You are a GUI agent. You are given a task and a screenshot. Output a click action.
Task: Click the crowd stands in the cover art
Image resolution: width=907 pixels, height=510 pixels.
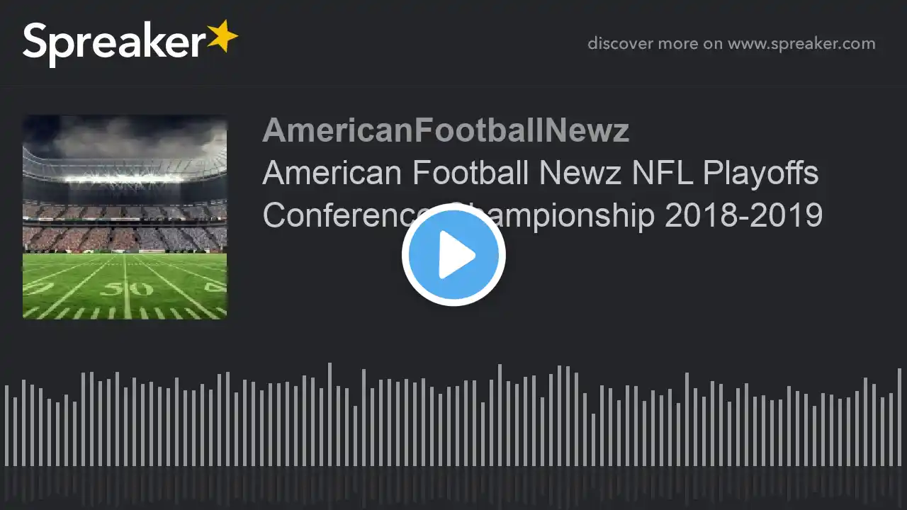(x=125, y=228)
